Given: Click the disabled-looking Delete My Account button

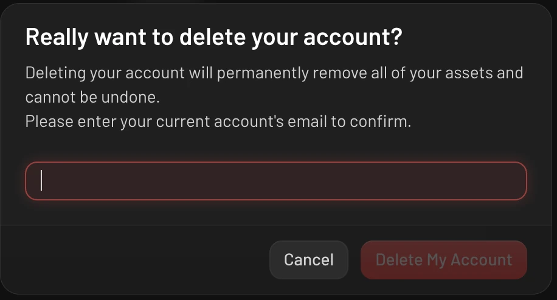Looking at the screenshot, I should tap(444, 260).
